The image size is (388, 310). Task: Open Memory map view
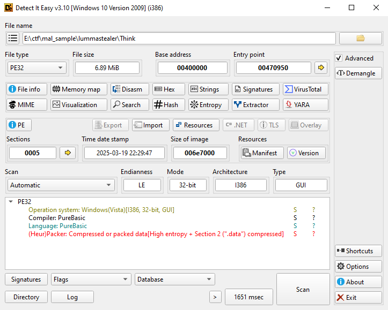click(x=79, y=89)
